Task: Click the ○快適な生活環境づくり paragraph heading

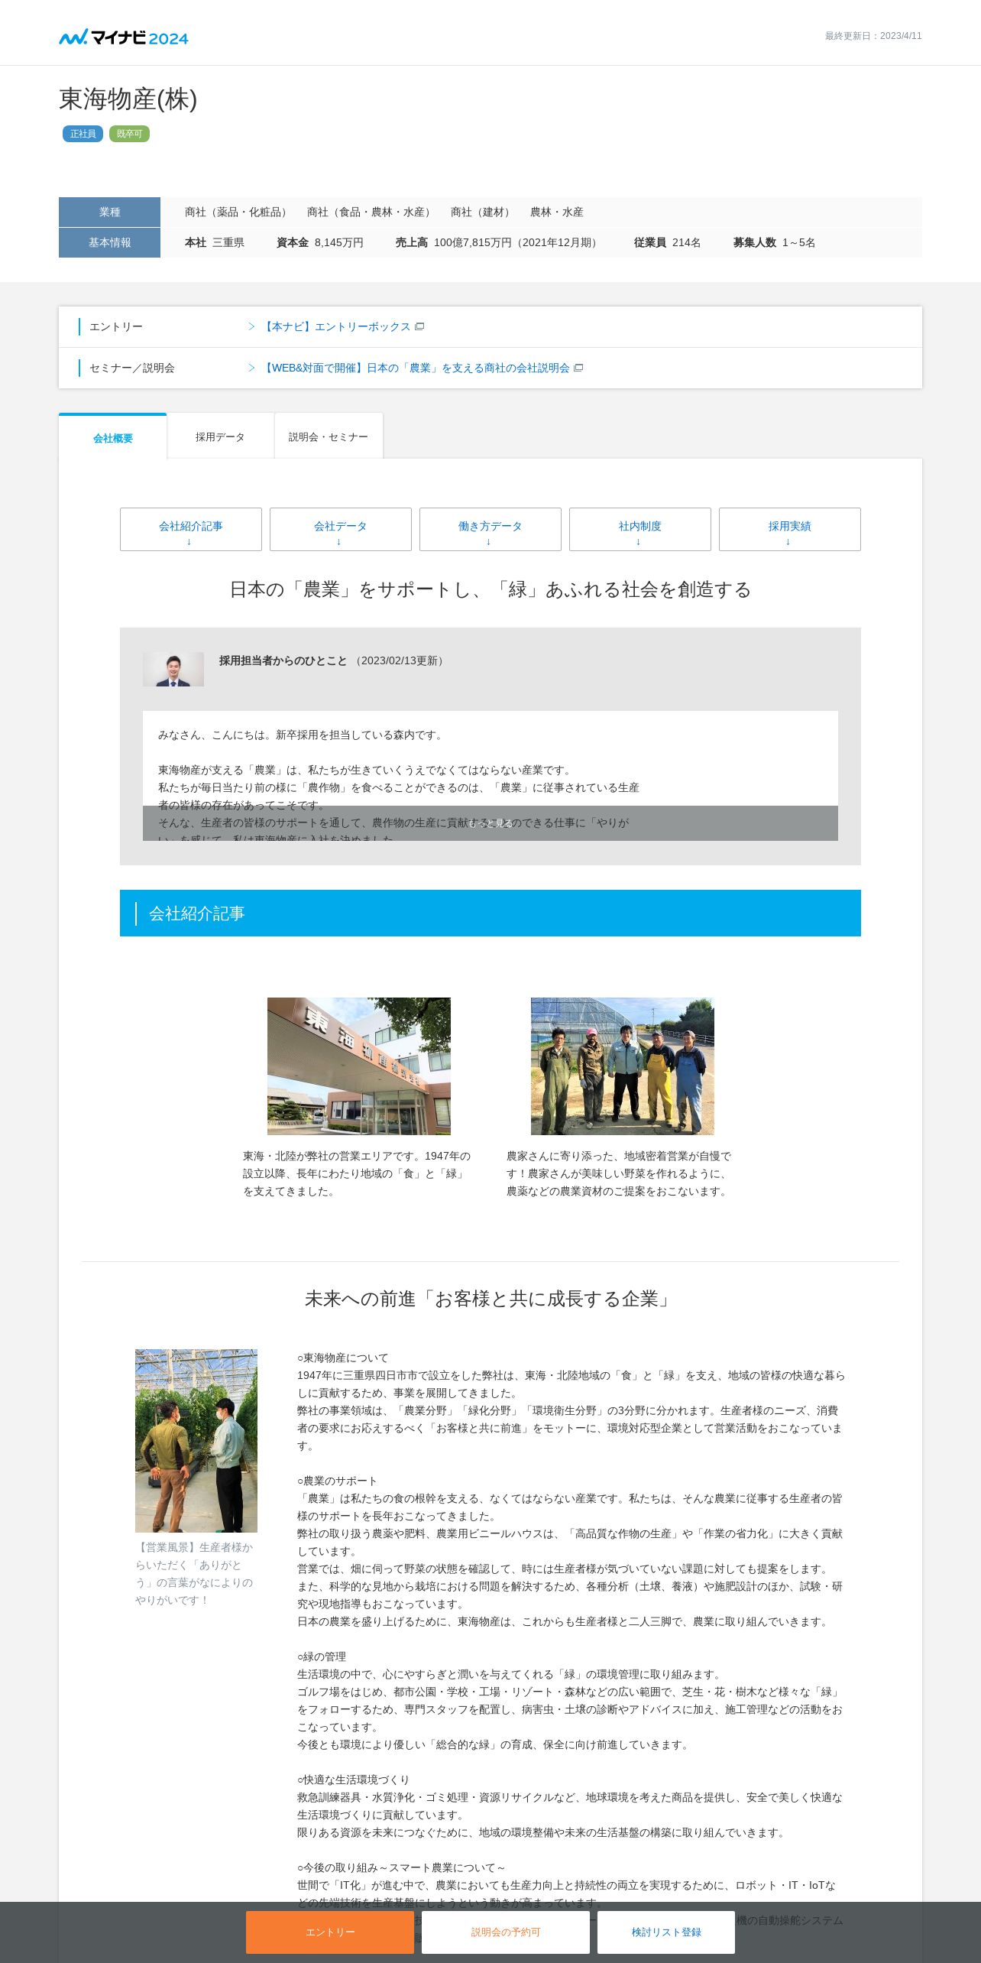Action: (354, 1780)
